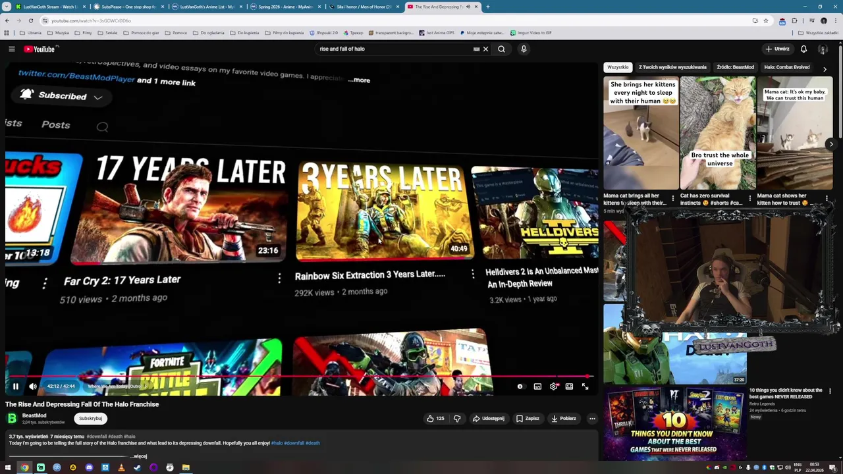Select 'Z Twoich wyników wyszukiwania' chip

coord(672,67)
